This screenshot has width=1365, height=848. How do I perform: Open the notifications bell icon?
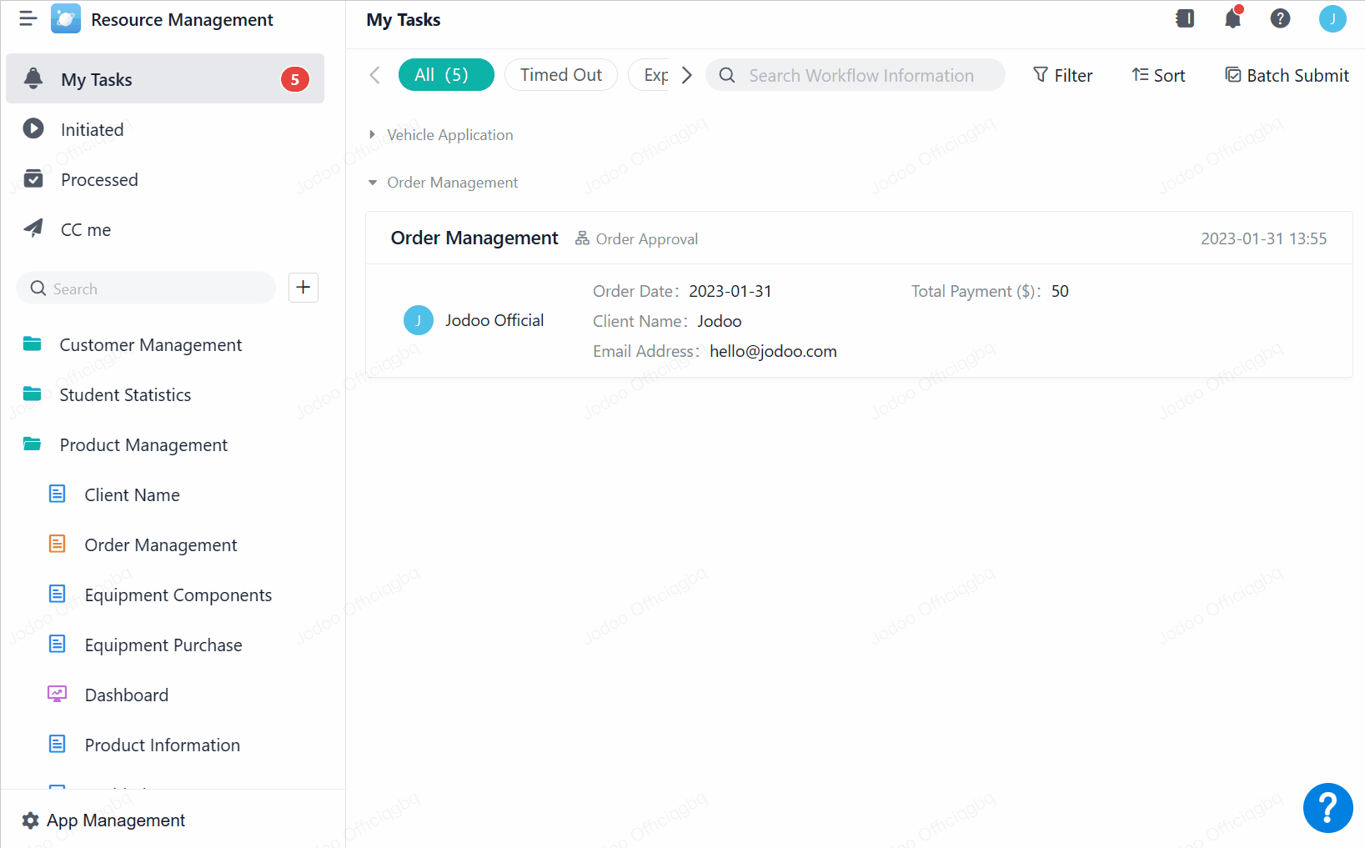click(1232, 18)
